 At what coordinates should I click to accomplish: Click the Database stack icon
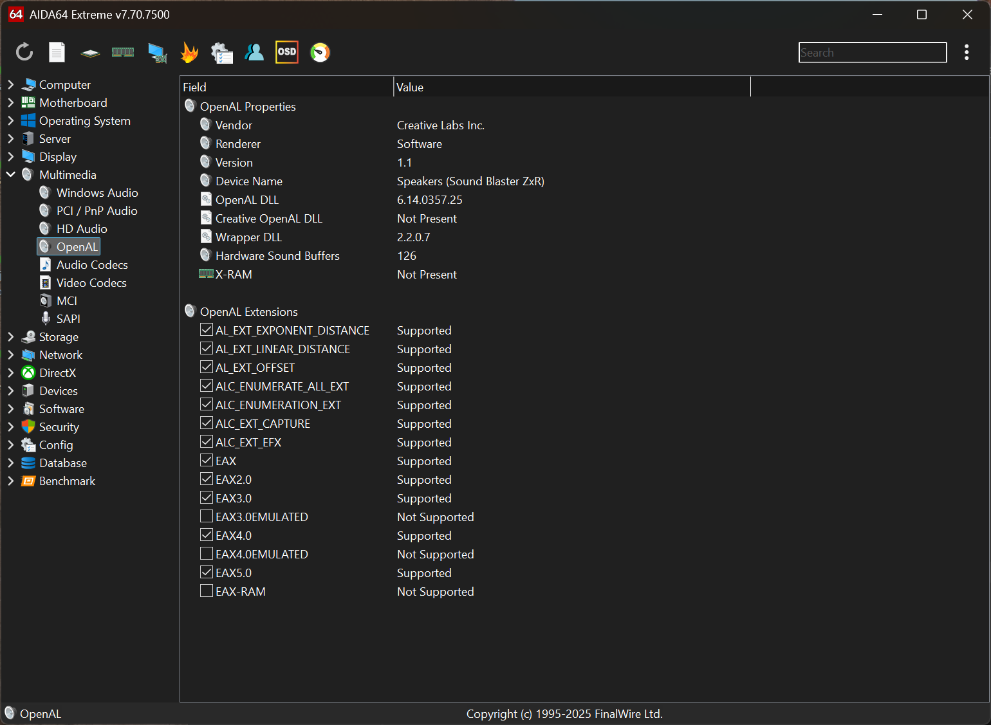tap(28, 463)
